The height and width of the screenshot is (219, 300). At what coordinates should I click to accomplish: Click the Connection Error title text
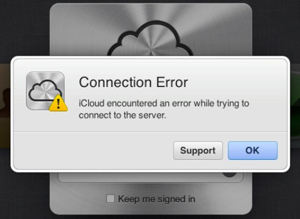point(133,82)
